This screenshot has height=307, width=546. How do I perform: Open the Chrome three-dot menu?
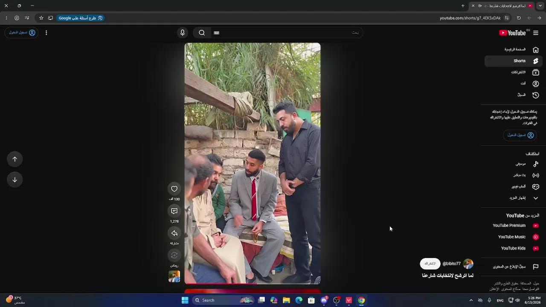(6, 18)
